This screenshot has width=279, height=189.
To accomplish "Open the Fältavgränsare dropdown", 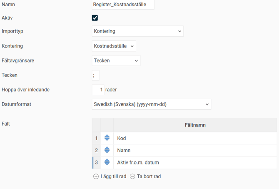I will click(x=116, y=60).
